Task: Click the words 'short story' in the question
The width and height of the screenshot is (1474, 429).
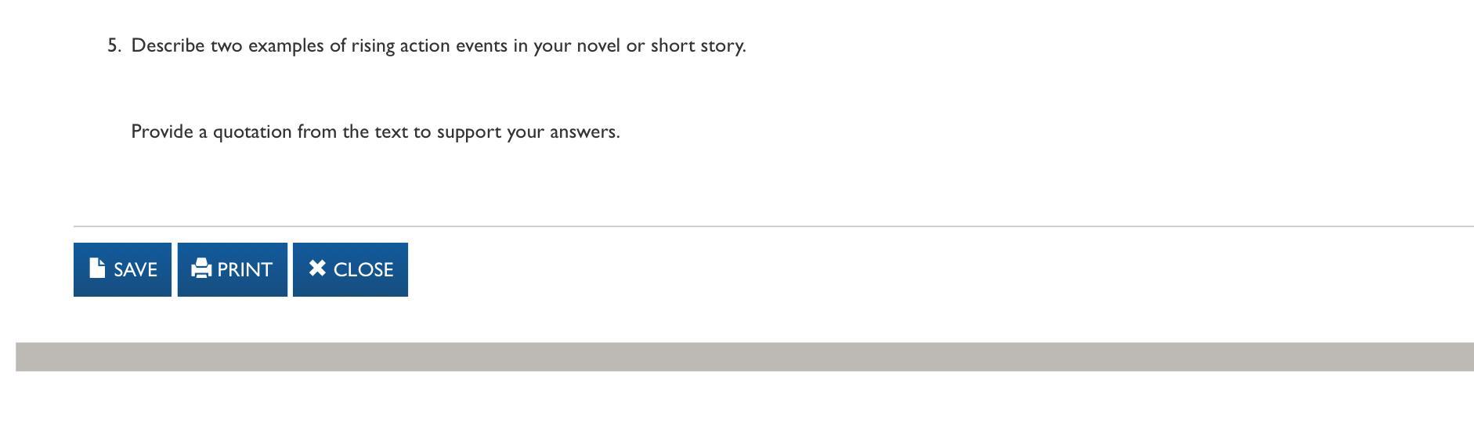Action: point(695,46)
